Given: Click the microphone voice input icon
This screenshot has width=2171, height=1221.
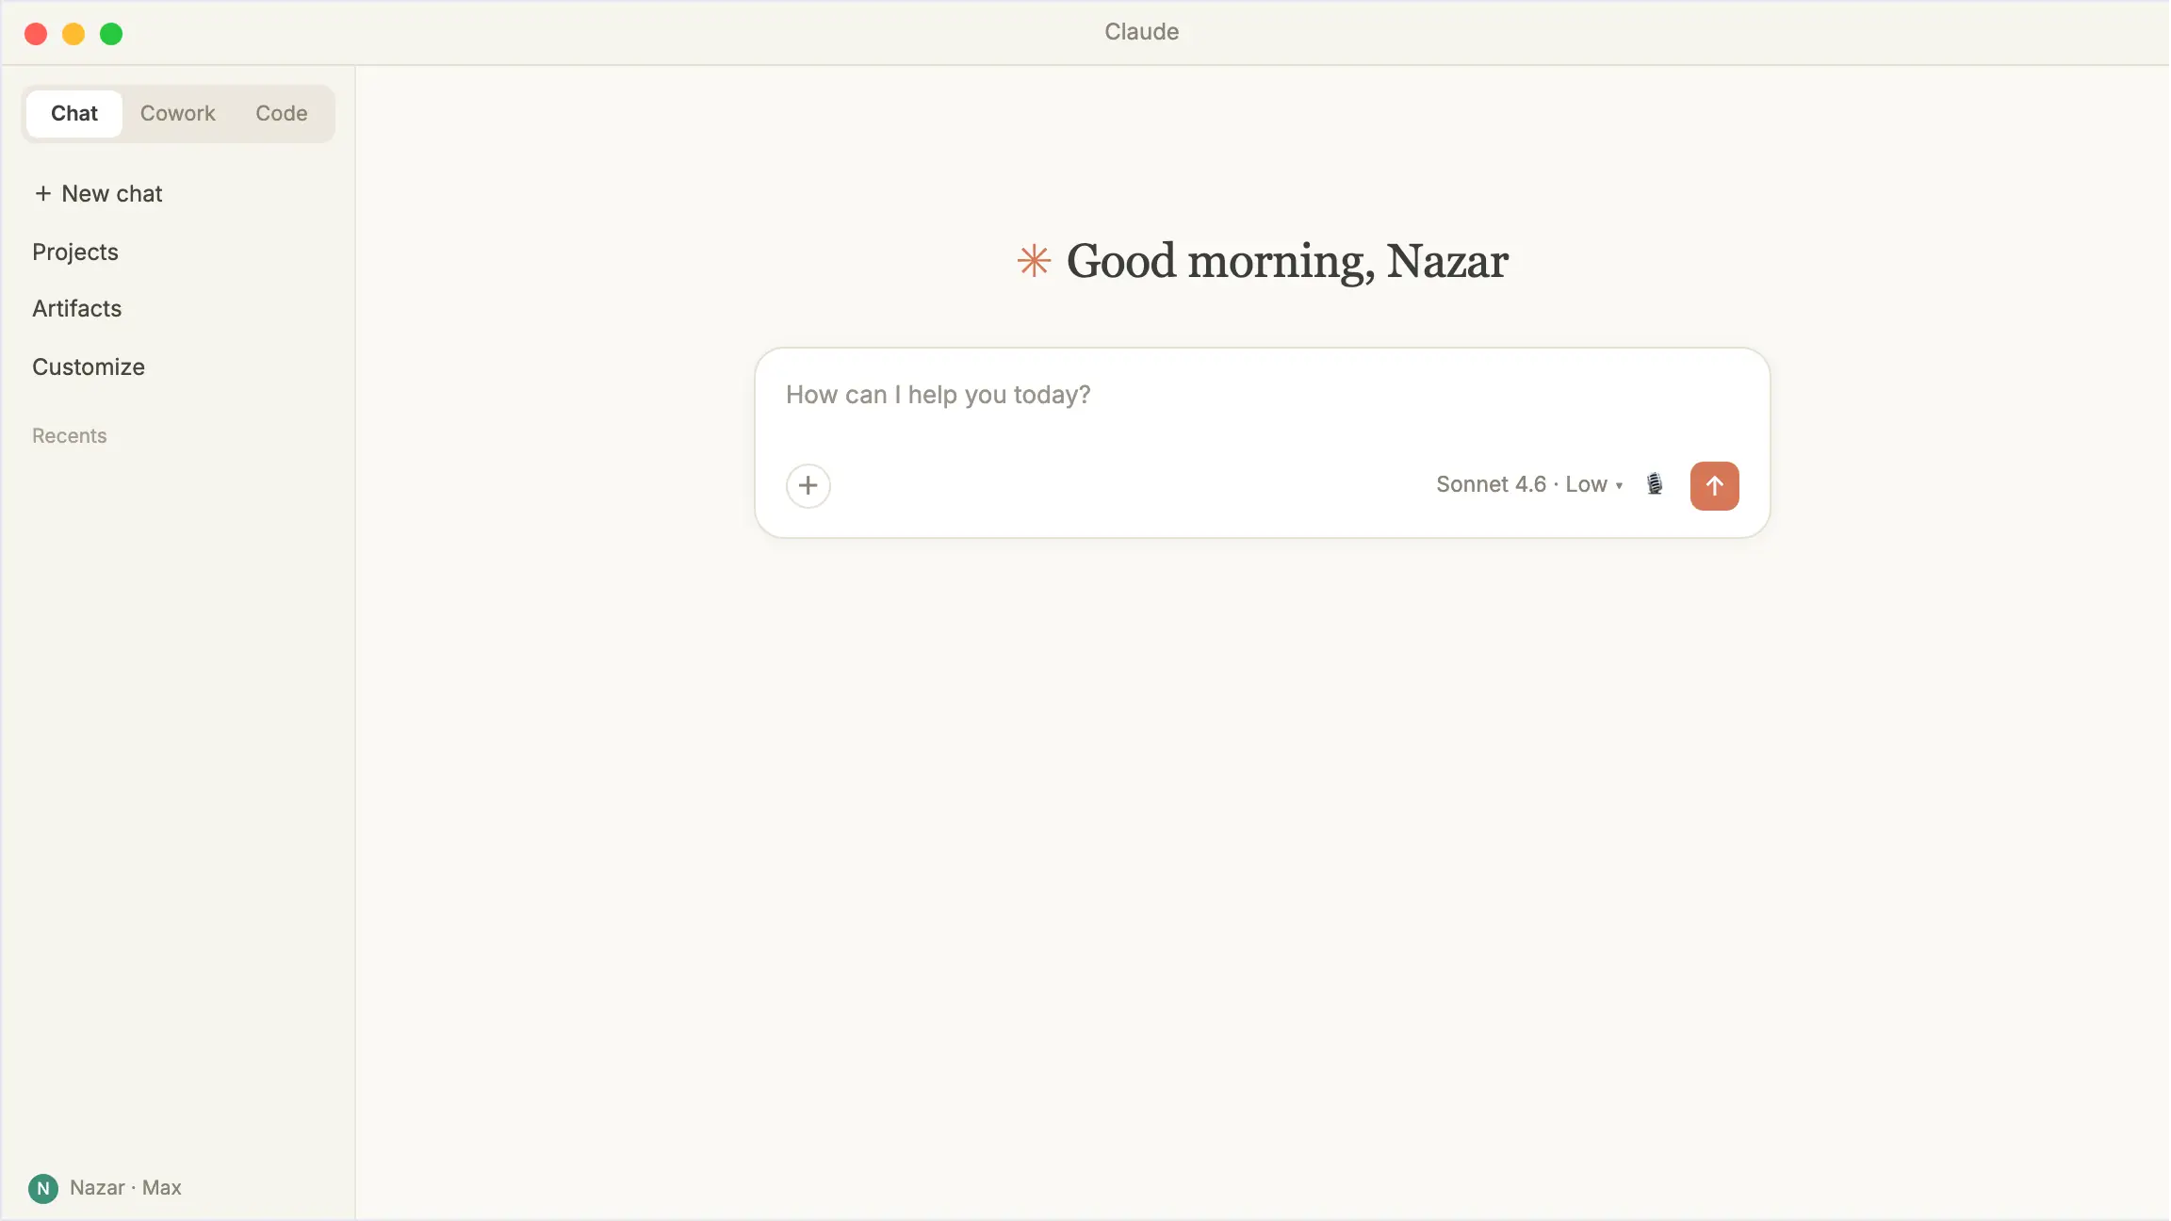Looking at the screenshot, I should point(1655,484).
